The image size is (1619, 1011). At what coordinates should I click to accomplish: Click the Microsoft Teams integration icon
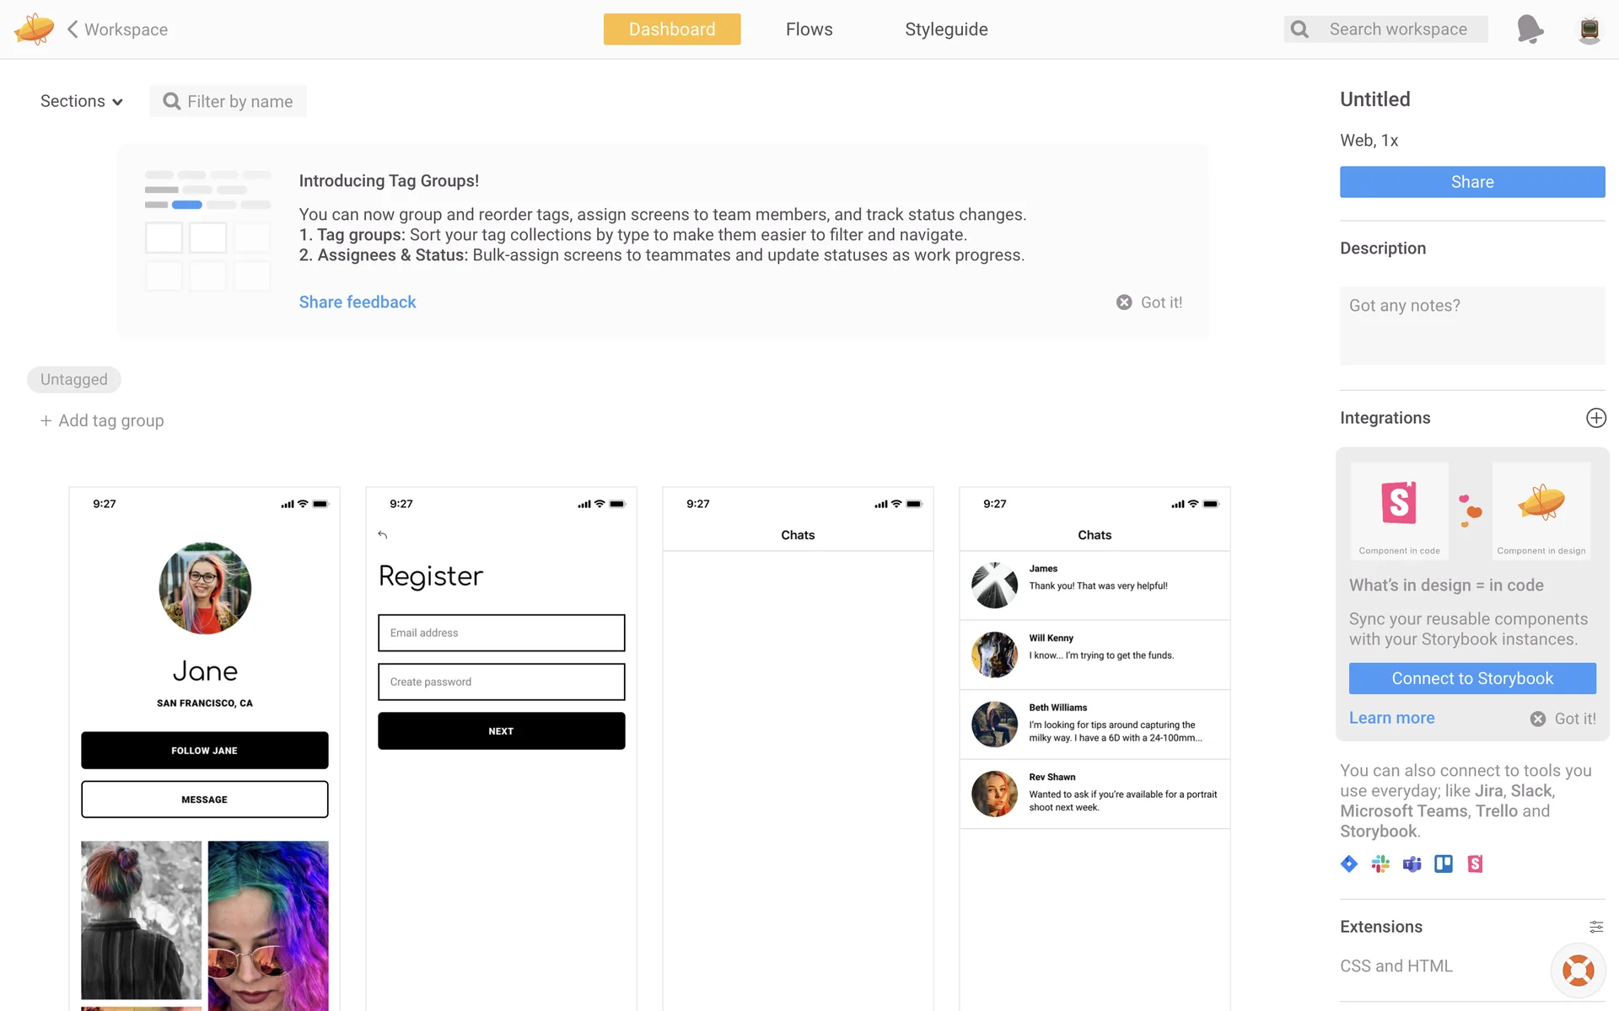tap(1412, 864)
